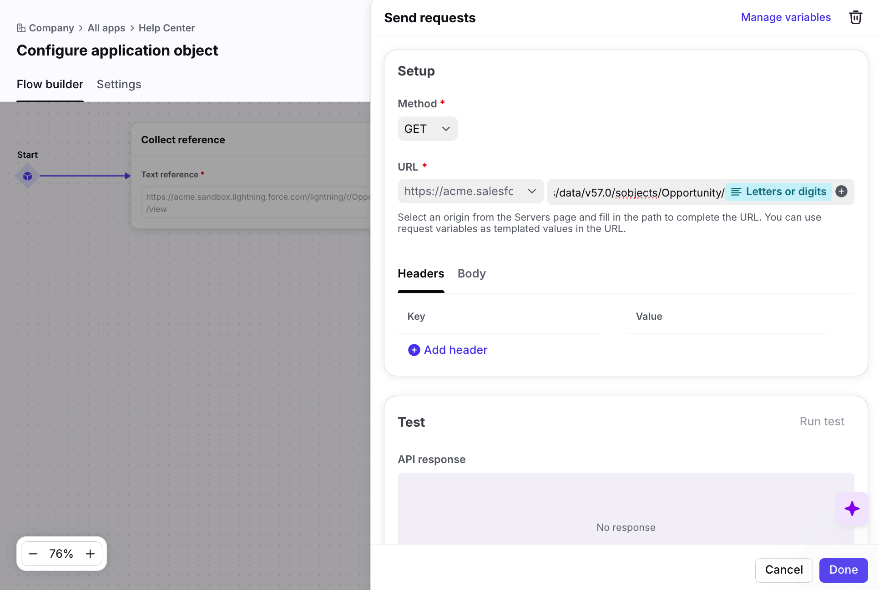Click the Cancel button
The width and height of the screenshot is (879, 590).
pos(783,570)
